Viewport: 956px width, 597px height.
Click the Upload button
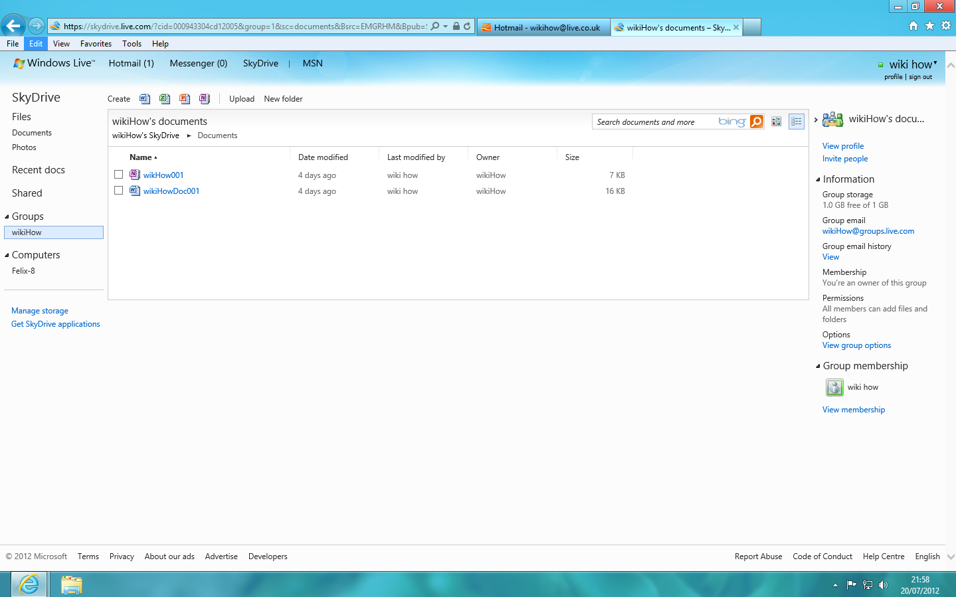(242, 99)
